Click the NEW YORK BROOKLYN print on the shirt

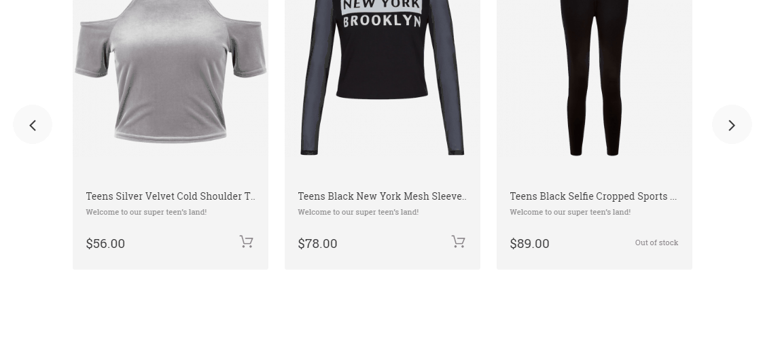[382, 14]
